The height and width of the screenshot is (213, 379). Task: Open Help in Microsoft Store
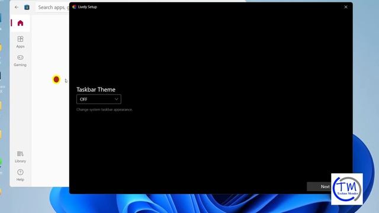[20, 175]
